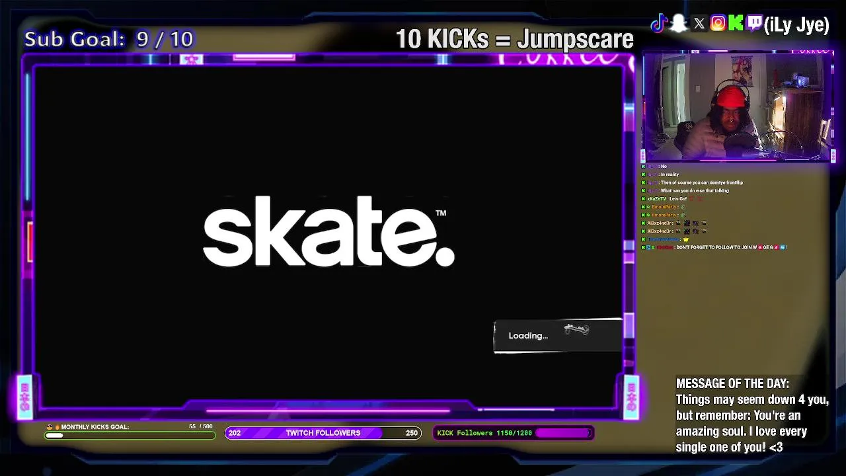Click the Twitch logo icon
Image resolution: width=846 pixels, height=476 pixels.
[x=754, y=24]
